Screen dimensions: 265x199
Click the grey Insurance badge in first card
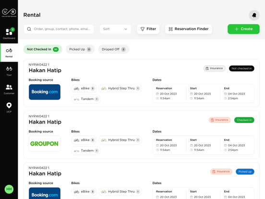[x=214, y=68]
